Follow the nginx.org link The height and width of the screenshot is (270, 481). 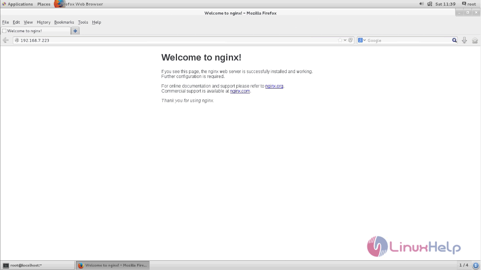point(274,86)
